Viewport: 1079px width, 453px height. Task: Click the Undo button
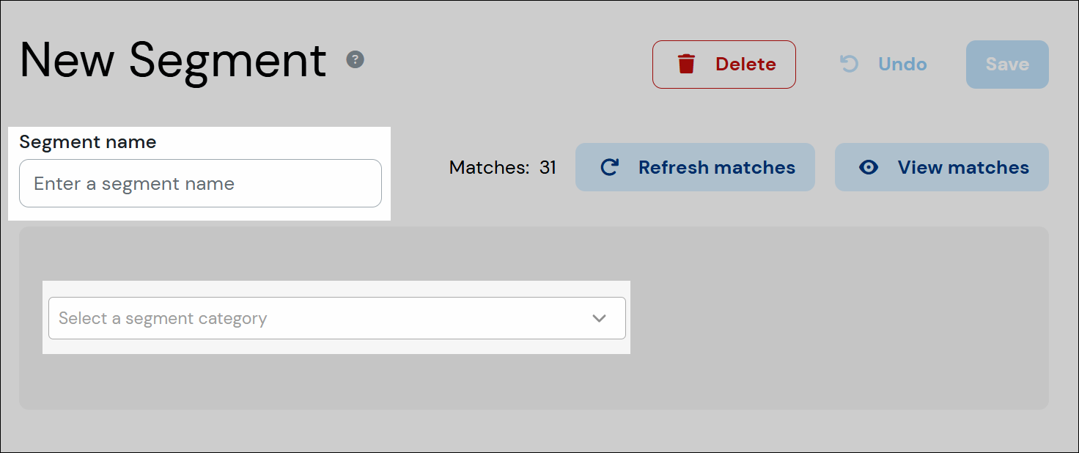(882, 64)
